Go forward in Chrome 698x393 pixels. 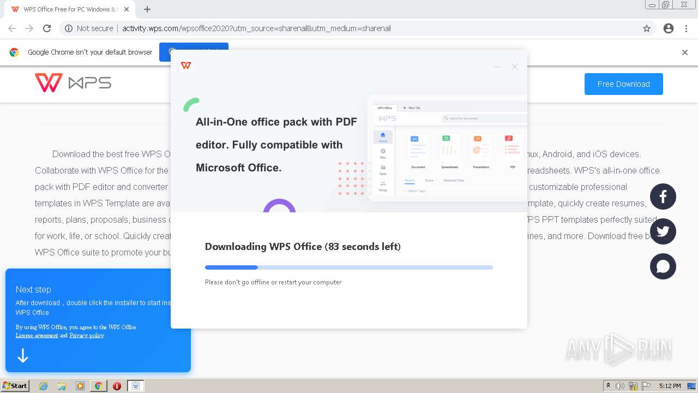[x=29, y=28]
